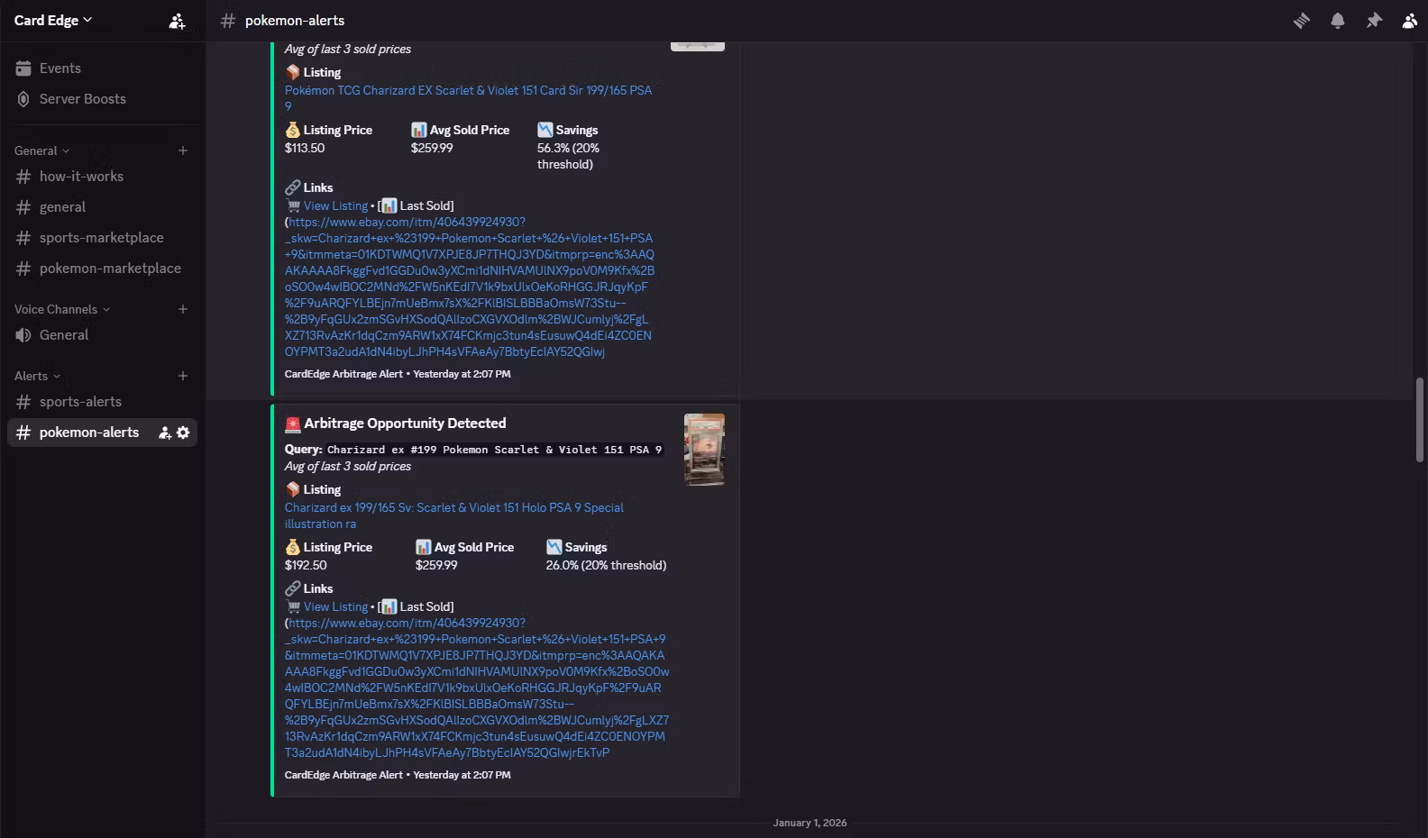Select the $113.50 listing price
The image size is (1428, 838).
[x=305, y=148]
